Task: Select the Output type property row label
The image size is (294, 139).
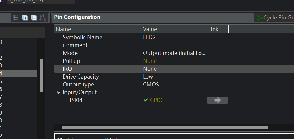Action: coord(78,85)
